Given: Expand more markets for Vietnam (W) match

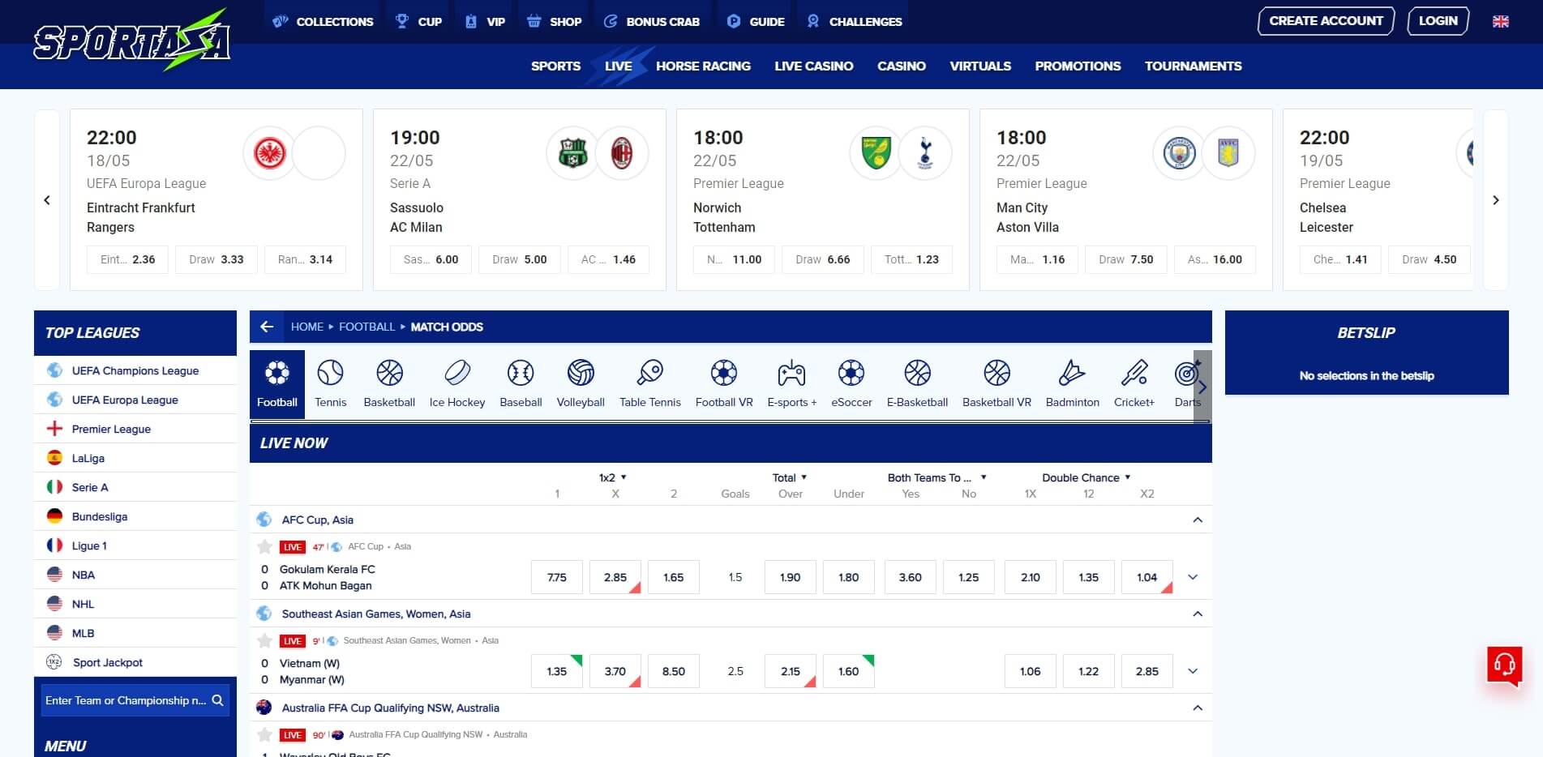Looking at the screenshot, I should click(1193, 671).
